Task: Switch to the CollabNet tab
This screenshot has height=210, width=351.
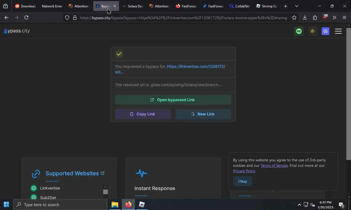Action: [239, 6]
